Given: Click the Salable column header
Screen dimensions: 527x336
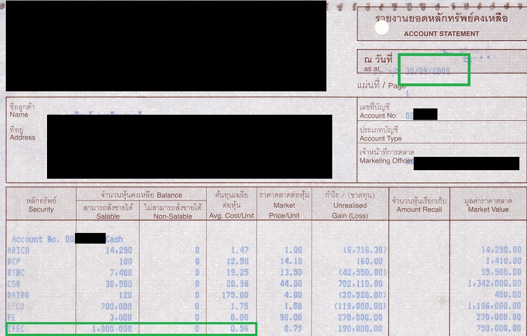Looking at the screenshot, I should 108,216.
